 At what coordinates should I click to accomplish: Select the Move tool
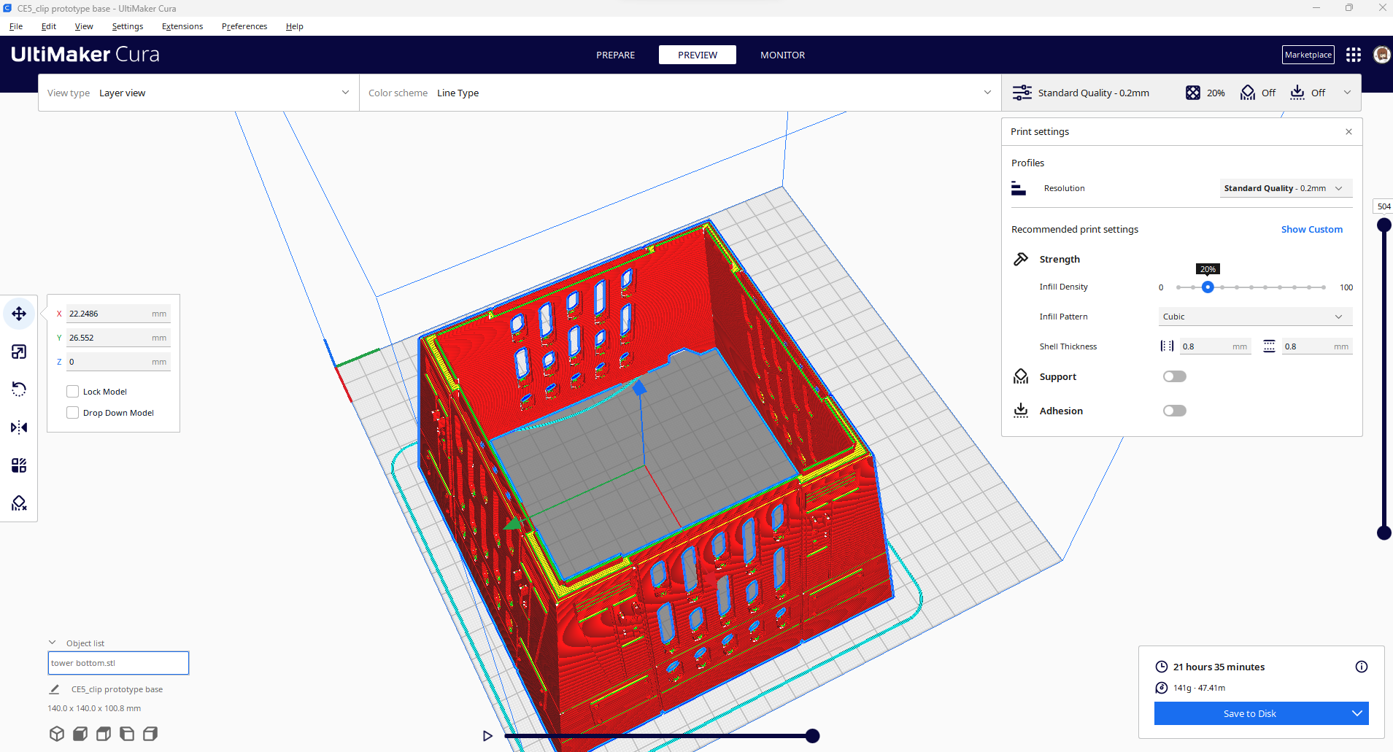click(x=18, y=313)
